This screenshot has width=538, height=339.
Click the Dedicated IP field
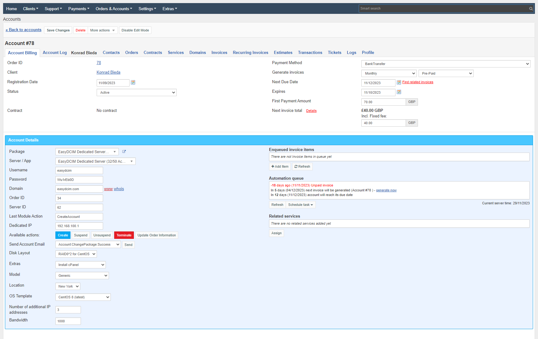coord(79,226)
